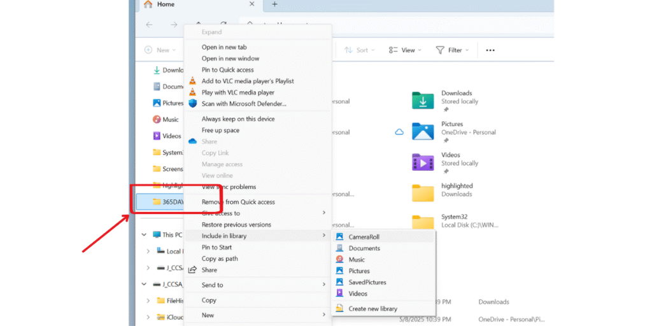Screen dimensions: 652x326
Task: Click the Home icon in the tab
Action: pyautogui.click(x=148, y=4)
